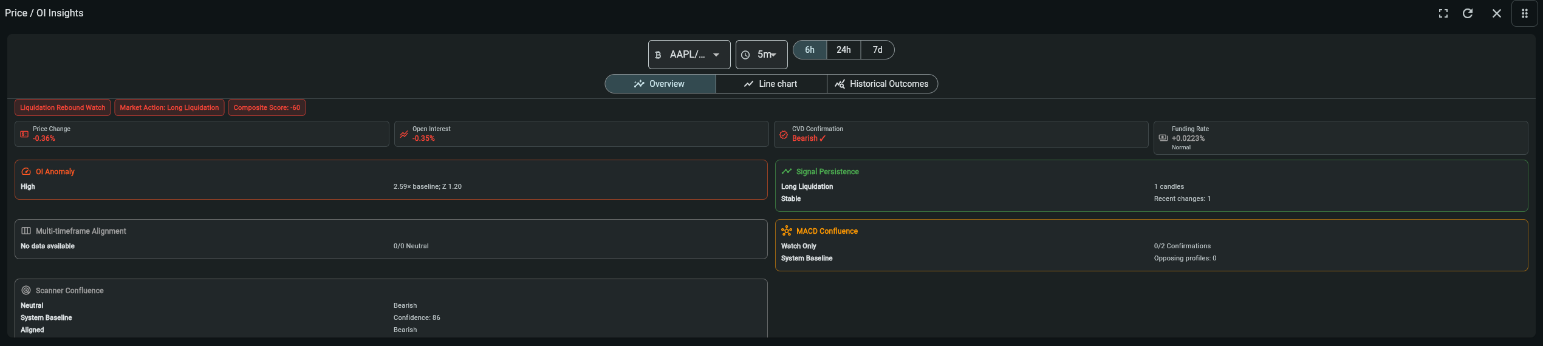1543x346 pixels.
Task: Open the 5m interval dropdown
Action: (x=762, y=55)
